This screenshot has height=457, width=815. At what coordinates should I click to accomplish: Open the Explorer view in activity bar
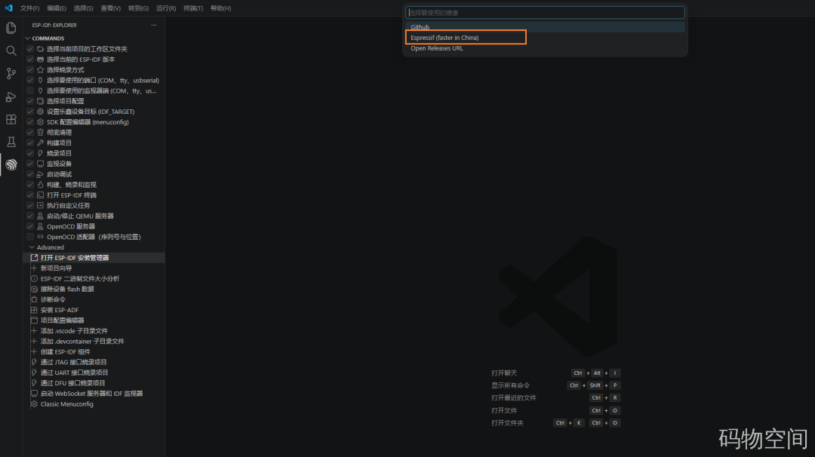(x=11, y=28)
